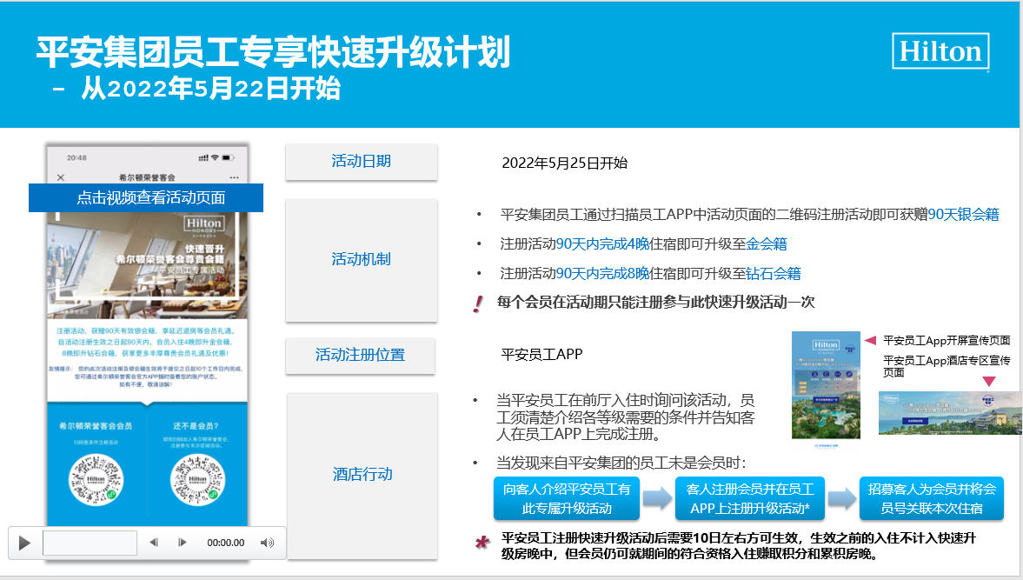Viewport: 1023px width, 580px height.
Task: Click the 00:00.00 video time display
Action: pos(226,543)
